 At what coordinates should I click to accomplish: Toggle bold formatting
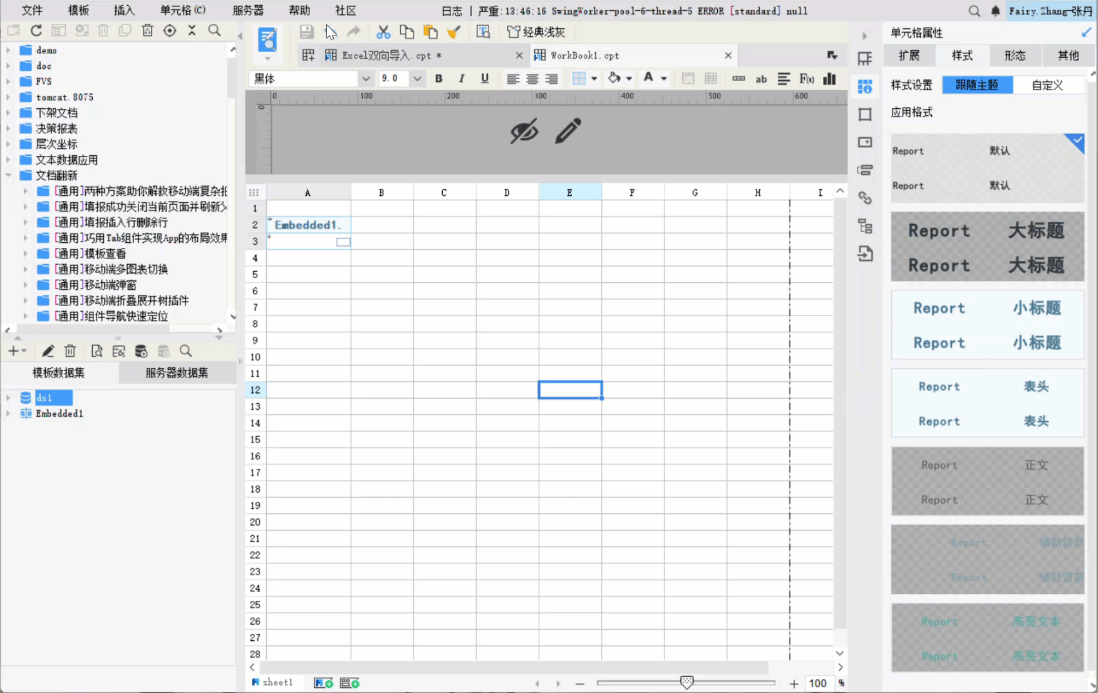click(439, 79)
